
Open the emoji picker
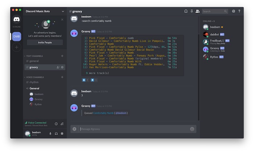click(x=192, y=129)
